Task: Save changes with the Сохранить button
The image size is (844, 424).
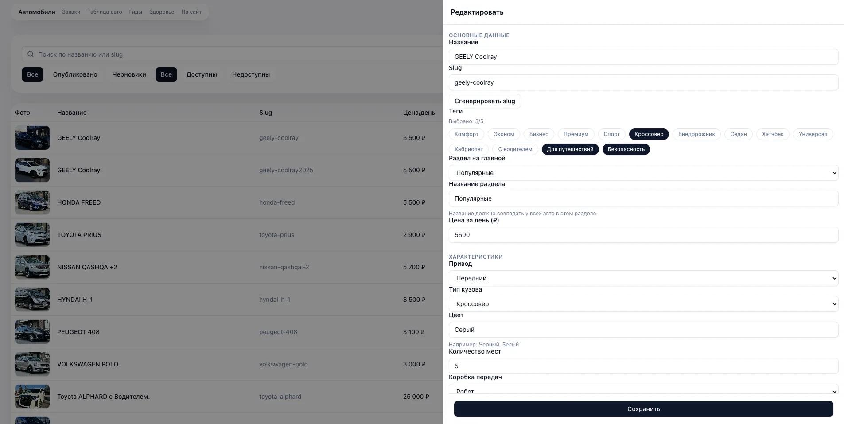Action: click(643, 409)
